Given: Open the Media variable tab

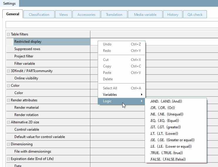Looking at the screenshot, I should coord(145,14).
